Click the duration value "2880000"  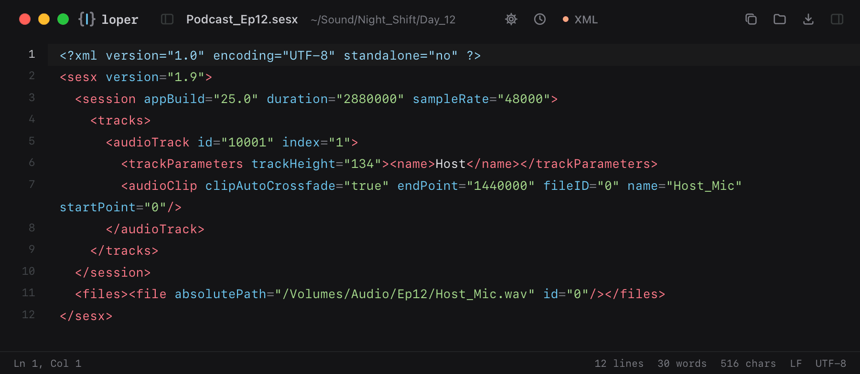[x=370, y=99]
